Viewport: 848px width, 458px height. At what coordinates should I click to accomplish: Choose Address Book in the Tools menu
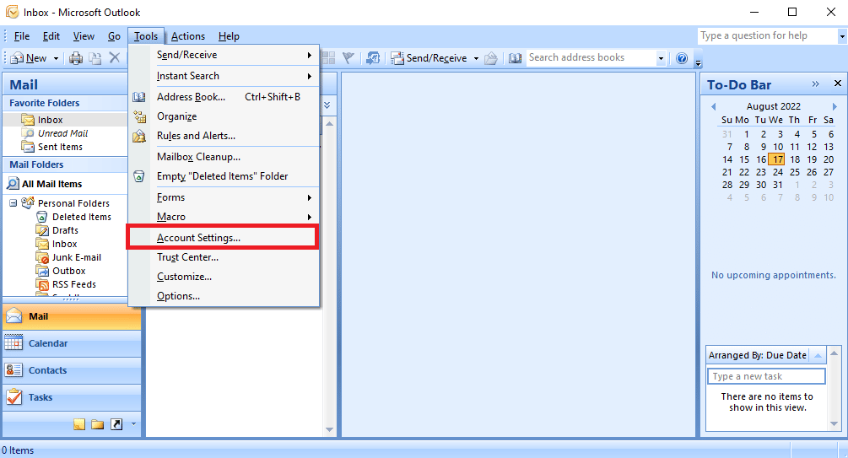tap(224, 97)
